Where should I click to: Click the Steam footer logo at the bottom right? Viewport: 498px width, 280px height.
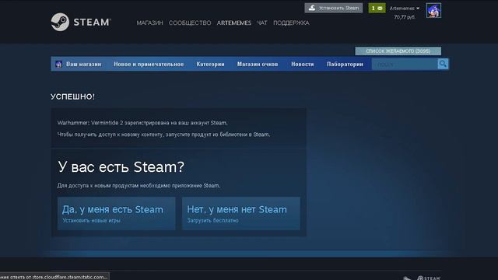(429, 278)
